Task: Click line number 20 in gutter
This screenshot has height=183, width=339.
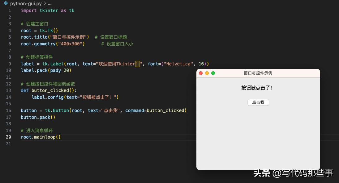Action: coord(8,137)
